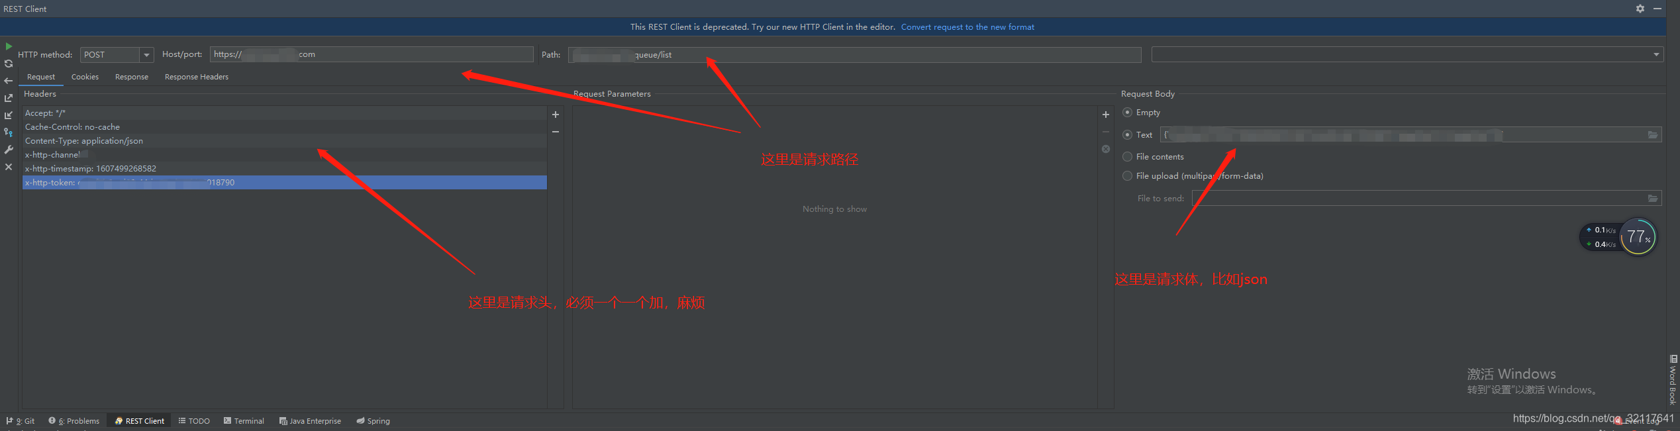Open the REST Client gear settings icon
Viewport: 1680px width, 431px height.
click(1640, 9)
